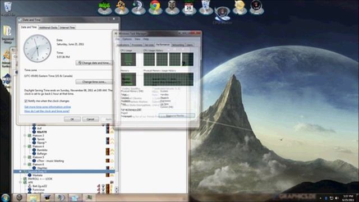The height and width of the screenshot is (202, 359).
Task: Collapse Platoon 3 channel
Action: [x=25, y=136]
